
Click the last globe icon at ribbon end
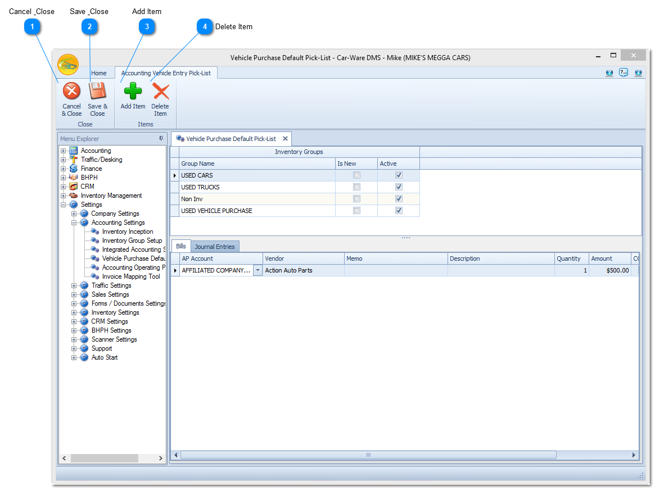click(638, 72)
